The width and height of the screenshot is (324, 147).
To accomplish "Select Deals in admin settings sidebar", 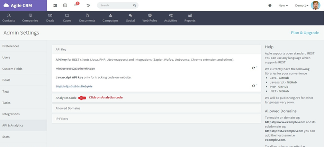I will click(23, 80).
